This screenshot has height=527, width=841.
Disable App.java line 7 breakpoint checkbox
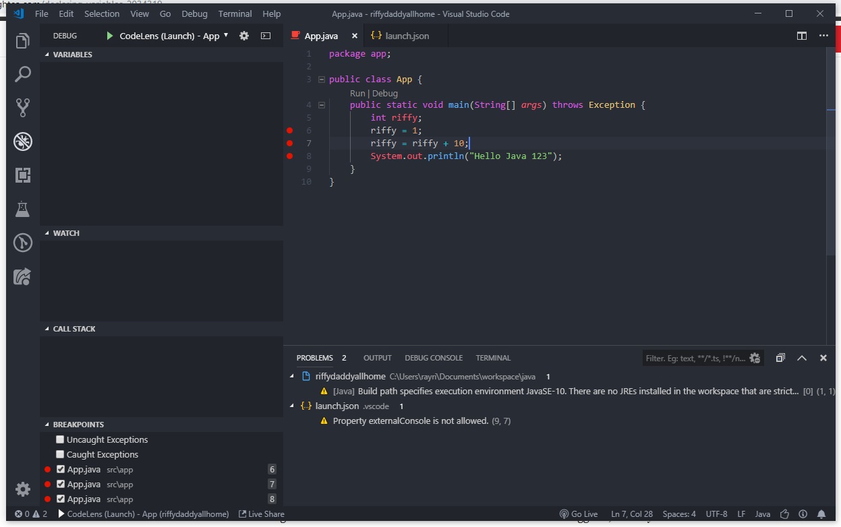pos(61,484)
